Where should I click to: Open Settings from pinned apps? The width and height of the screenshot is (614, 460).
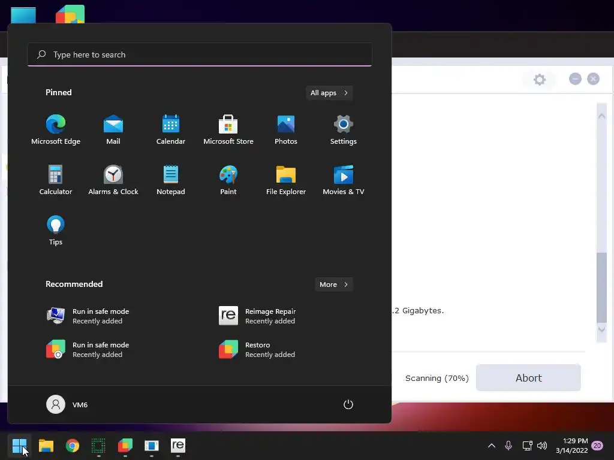tap(344, 130)
